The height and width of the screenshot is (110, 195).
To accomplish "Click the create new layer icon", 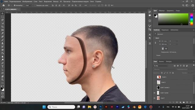I will click(x=187, y=102).
